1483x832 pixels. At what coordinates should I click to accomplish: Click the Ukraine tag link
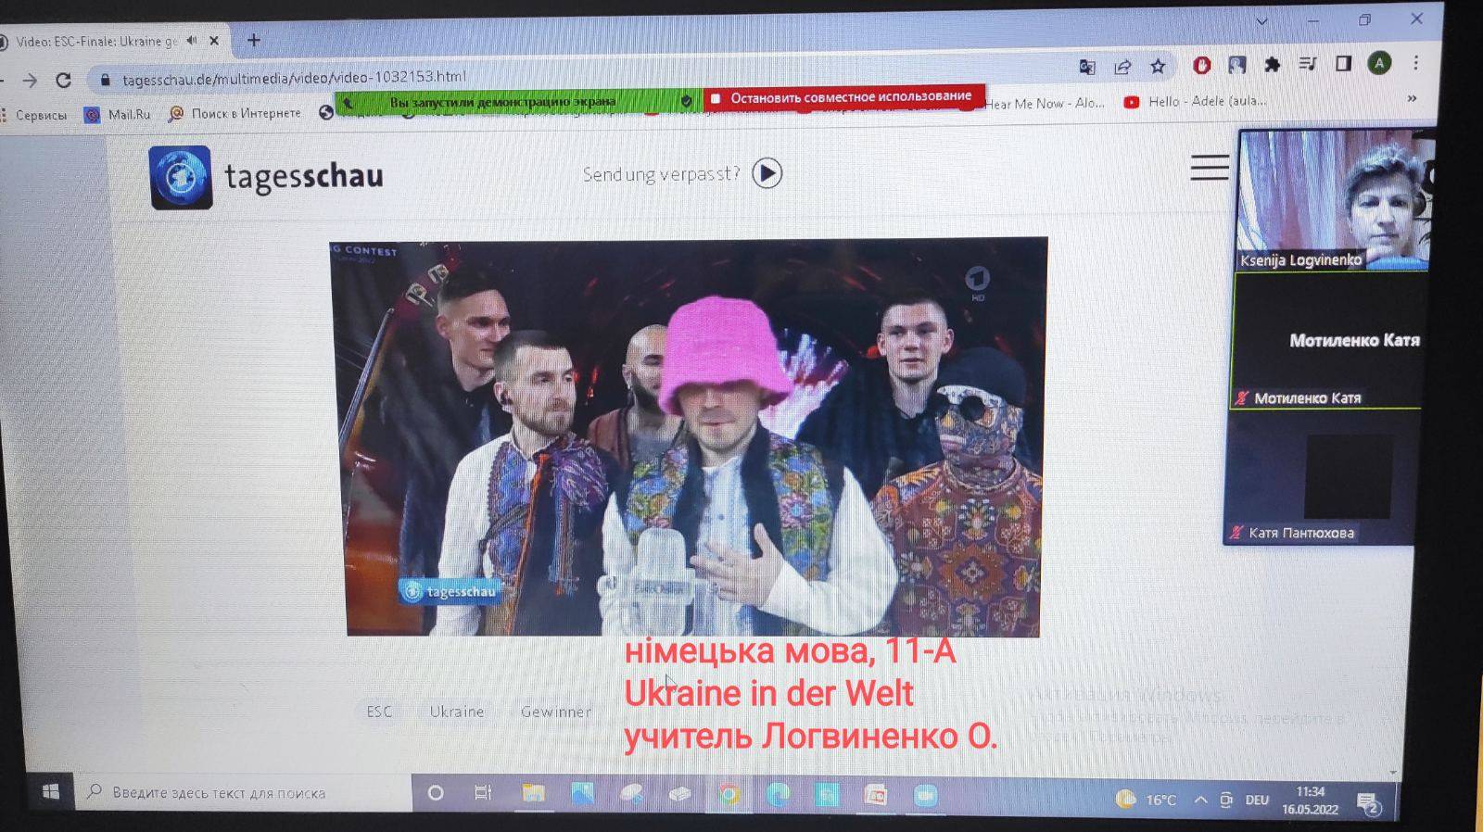[456, 712]
